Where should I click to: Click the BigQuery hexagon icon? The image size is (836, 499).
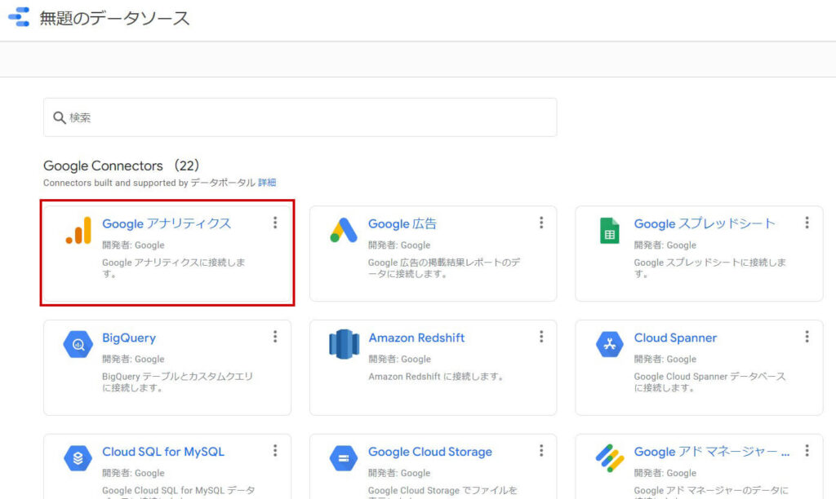[78, 344]
